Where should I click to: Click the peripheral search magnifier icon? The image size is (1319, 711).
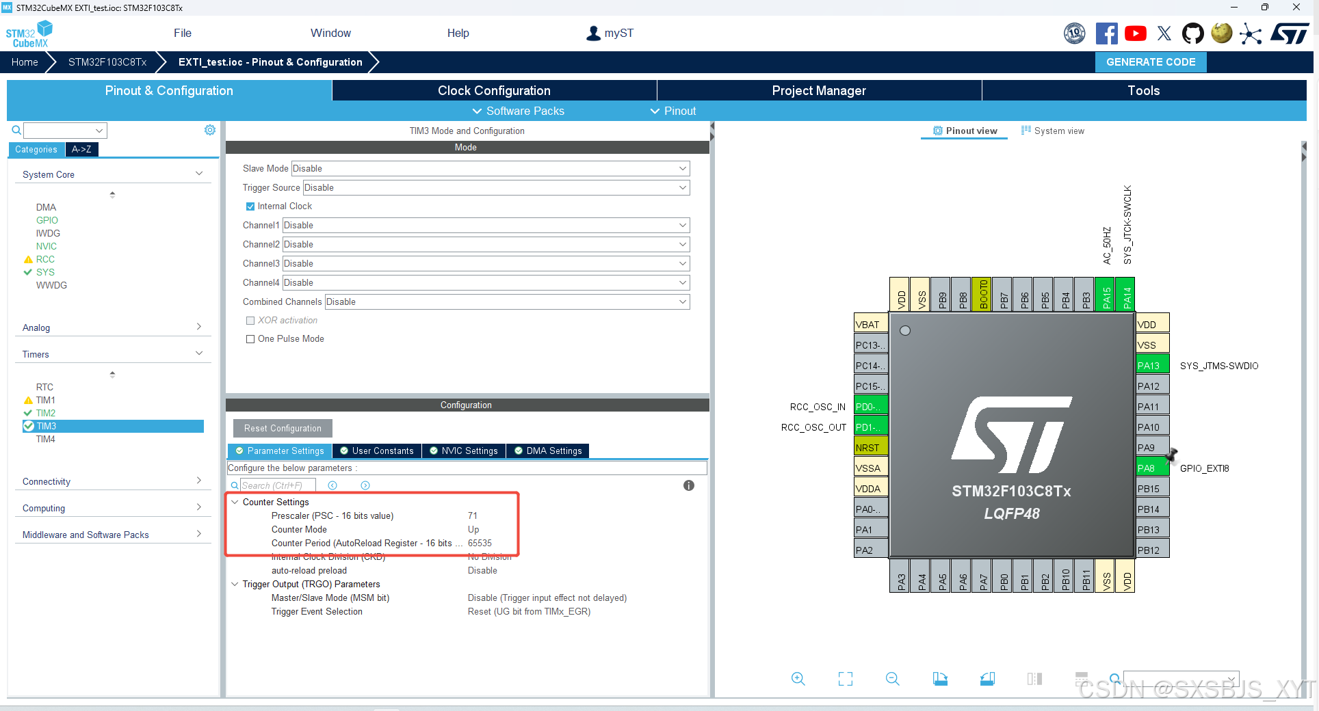point(16,130)
